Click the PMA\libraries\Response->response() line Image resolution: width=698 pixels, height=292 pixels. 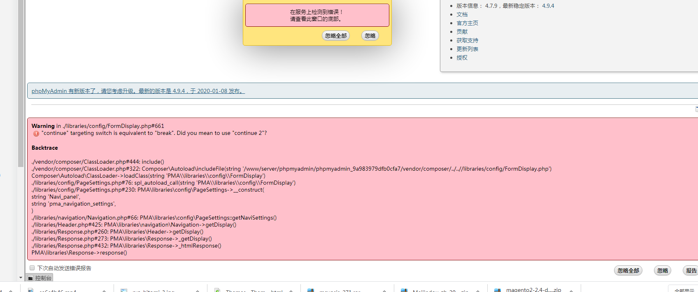click(x=79, y=253)
